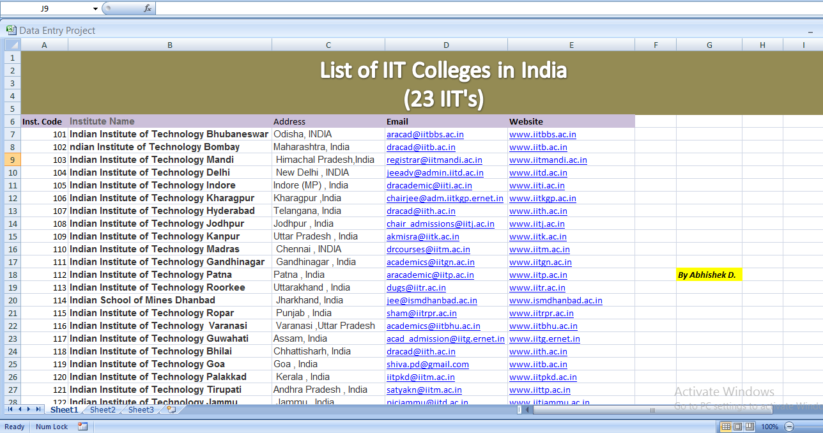Image resolution: width=823 pixels, height=433 pixels.
Task: Click the Zoom Out button on zoom slider
Action: pyautogui.click(x=789, y=427)
